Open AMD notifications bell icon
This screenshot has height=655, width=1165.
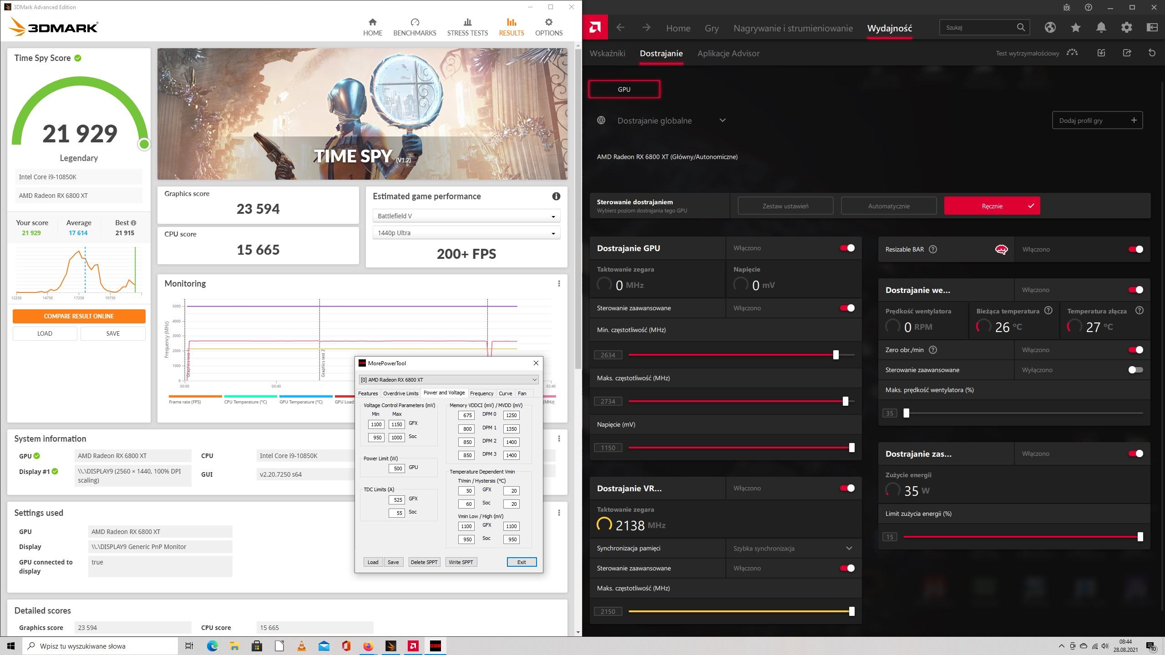pyautogui.click(x=1101, y=28)
